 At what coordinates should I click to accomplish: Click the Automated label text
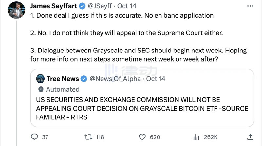click(63, 89)
